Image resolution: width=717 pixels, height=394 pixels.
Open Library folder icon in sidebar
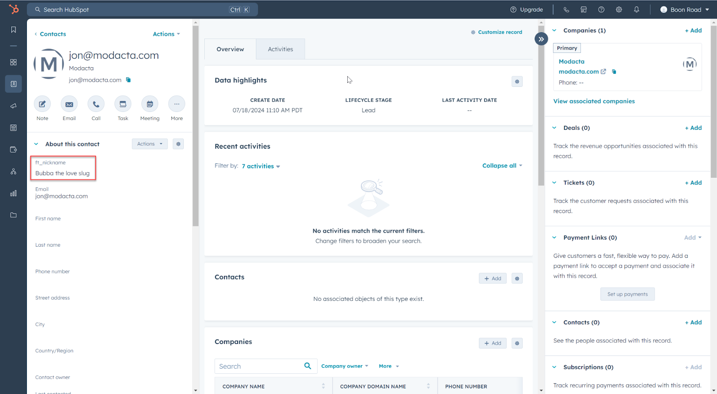[13, 215]
